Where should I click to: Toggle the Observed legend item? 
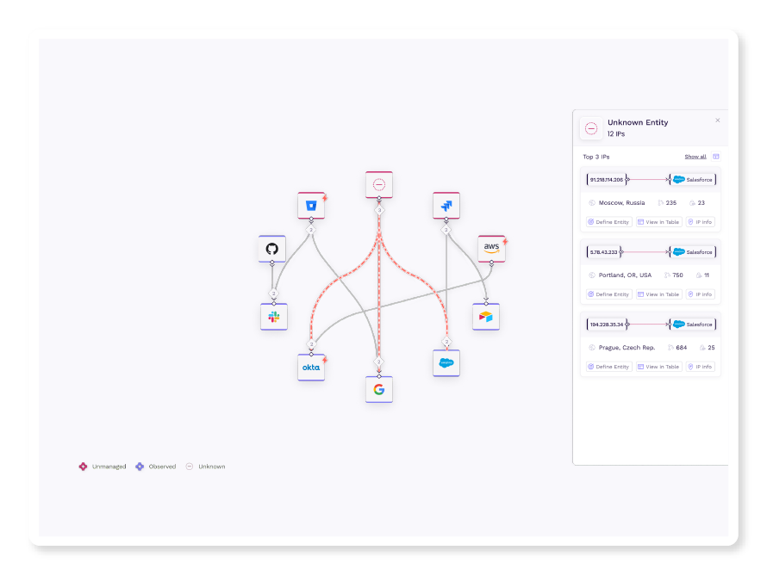[x=156, y=467]
